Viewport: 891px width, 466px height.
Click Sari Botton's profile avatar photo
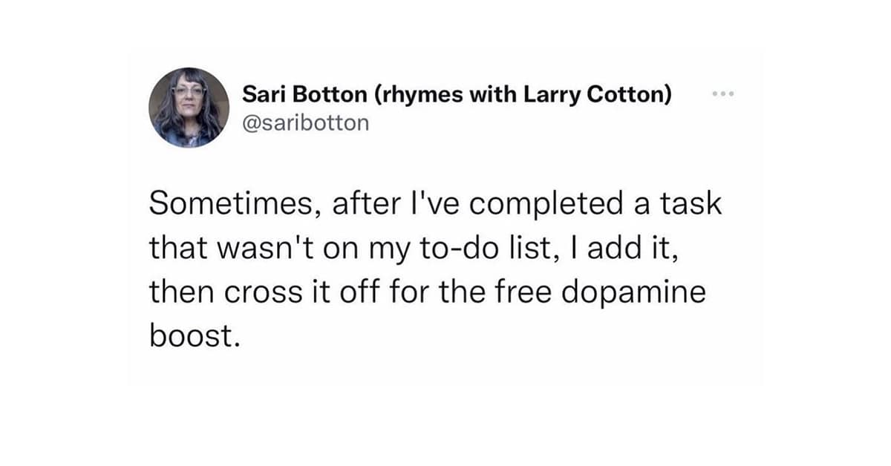(189, 108)
